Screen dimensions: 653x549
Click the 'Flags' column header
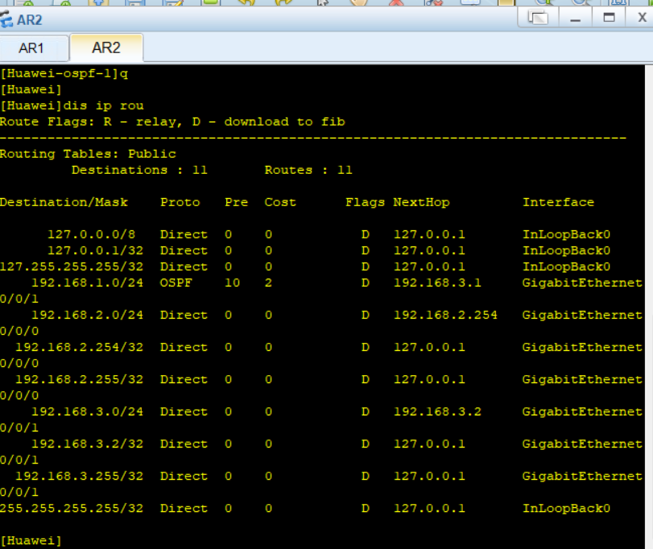(365, 202)
